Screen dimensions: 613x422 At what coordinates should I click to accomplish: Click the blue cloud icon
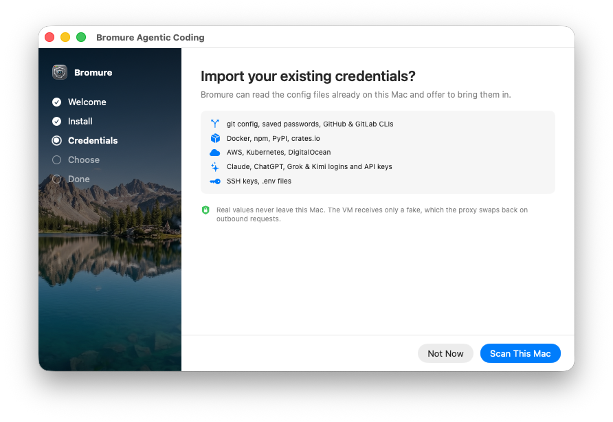tap(215, 153)
